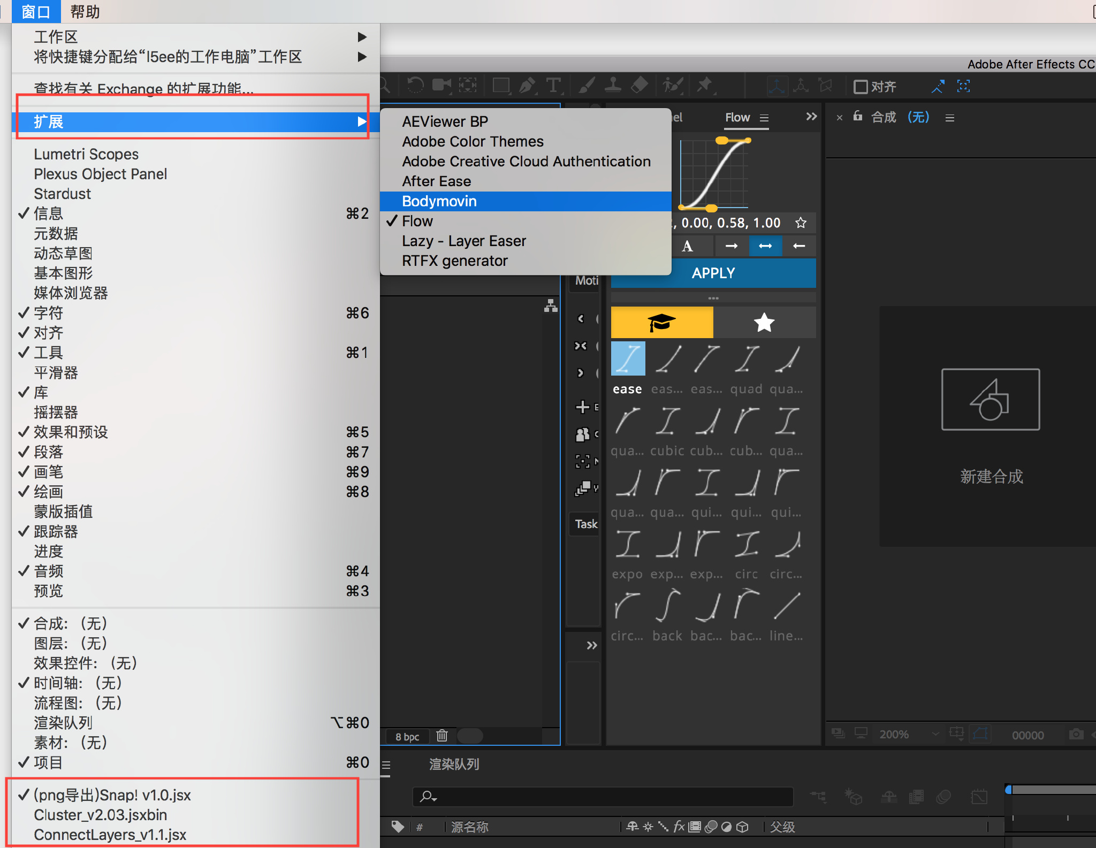Open the 帮助 menu
The width and height of the screenshot is (1096, 848).
coord(85,11)
